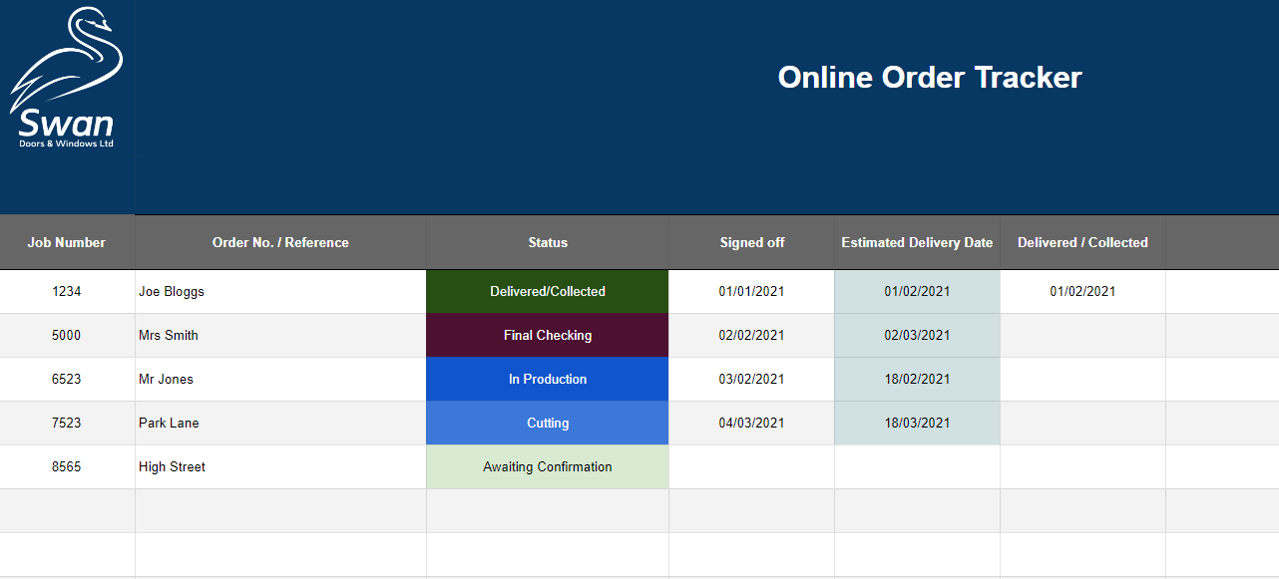This screenshot has width=1279, height=579.
Task: Click the Estimated Delivery Date header
Action: [x=917, y=242]
